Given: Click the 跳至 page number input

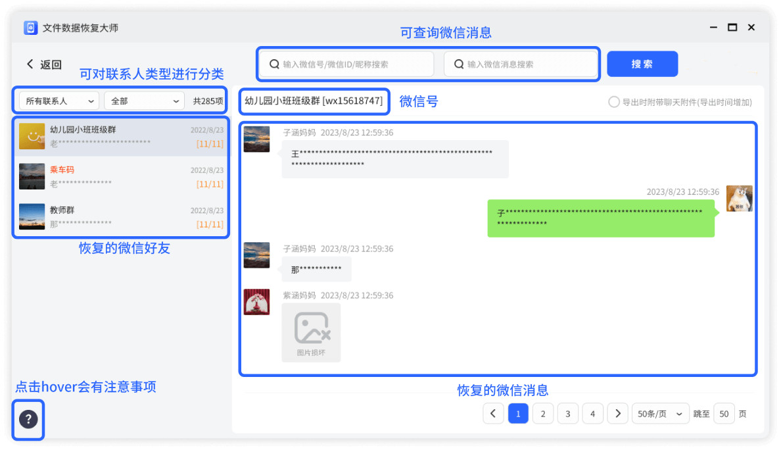Looking at the screenshot, I should (x=724, y=413).
